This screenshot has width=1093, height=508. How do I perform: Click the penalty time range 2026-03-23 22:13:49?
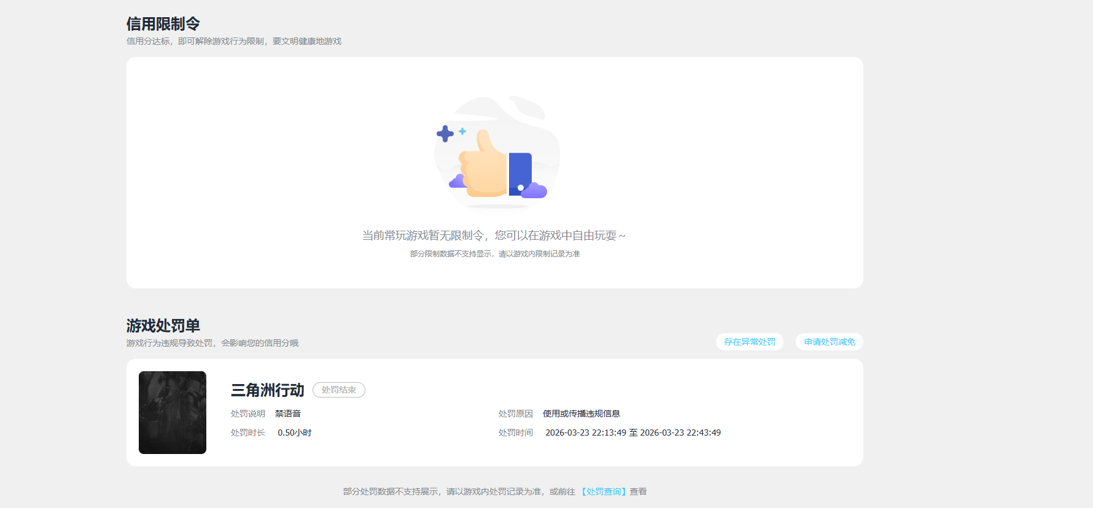pyautogui.click(x=633, y=433)
